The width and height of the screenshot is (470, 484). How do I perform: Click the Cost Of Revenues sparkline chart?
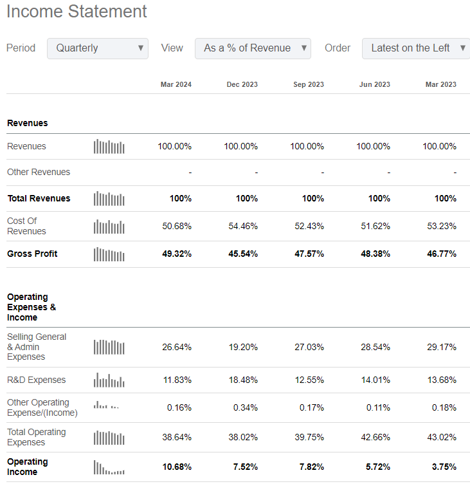pyautogui.click(x=109, y=227)
